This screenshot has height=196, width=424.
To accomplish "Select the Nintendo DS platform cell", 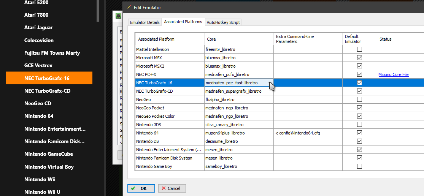I will coord(170,141).
